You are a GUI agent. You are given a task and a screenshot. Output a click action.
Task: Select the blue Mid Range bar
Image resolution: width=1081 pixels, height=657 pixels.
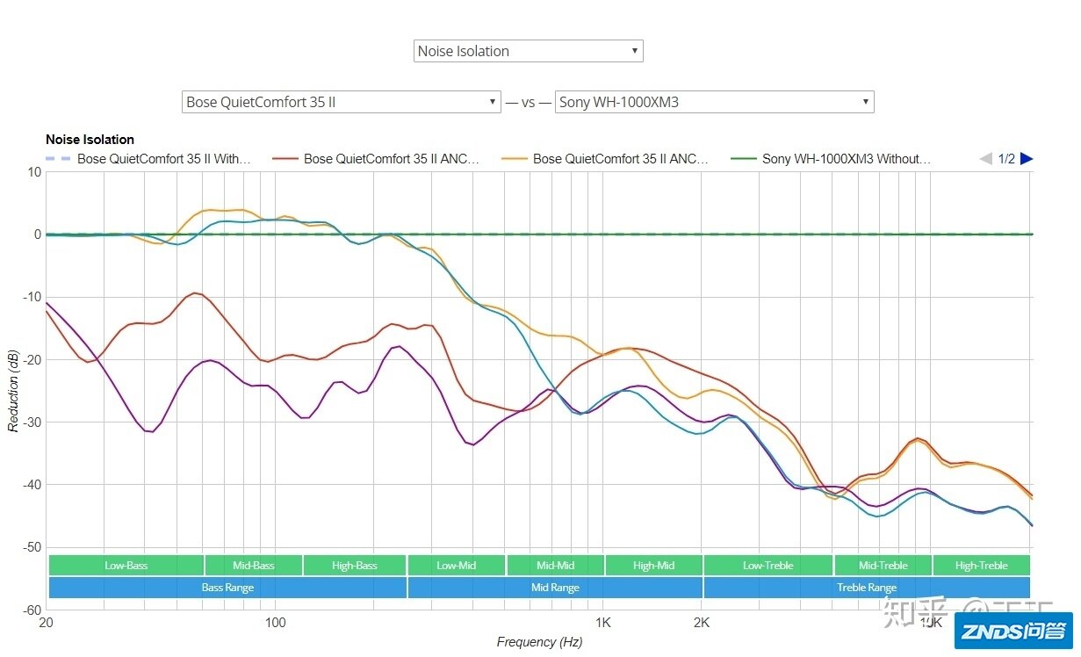[555, 588]
